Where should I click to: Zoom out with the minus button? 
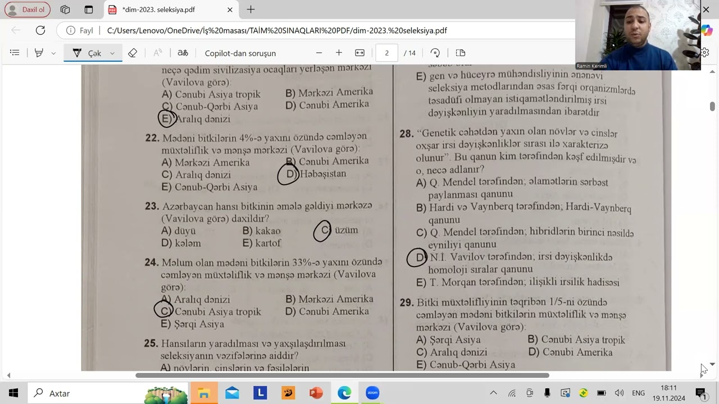[319, 53]
